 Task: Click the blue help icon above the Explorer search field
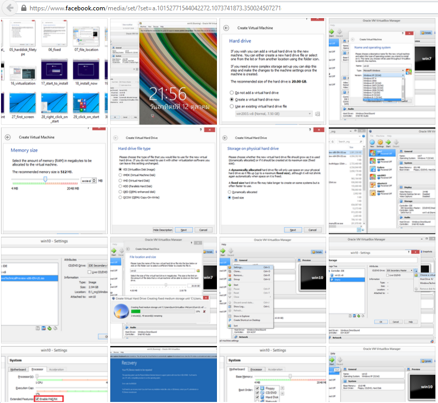click(x=363, y=136)
